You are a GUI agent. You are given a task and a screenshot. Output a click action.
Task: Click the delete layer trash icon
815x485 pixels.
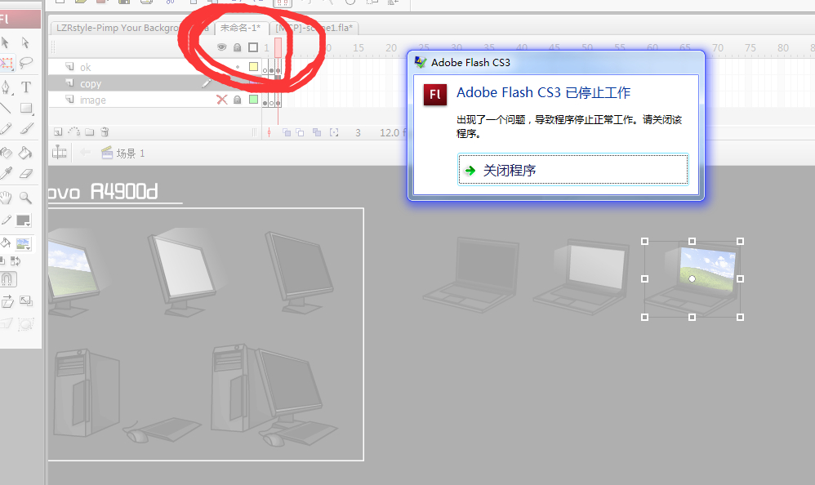click(105, 132)
